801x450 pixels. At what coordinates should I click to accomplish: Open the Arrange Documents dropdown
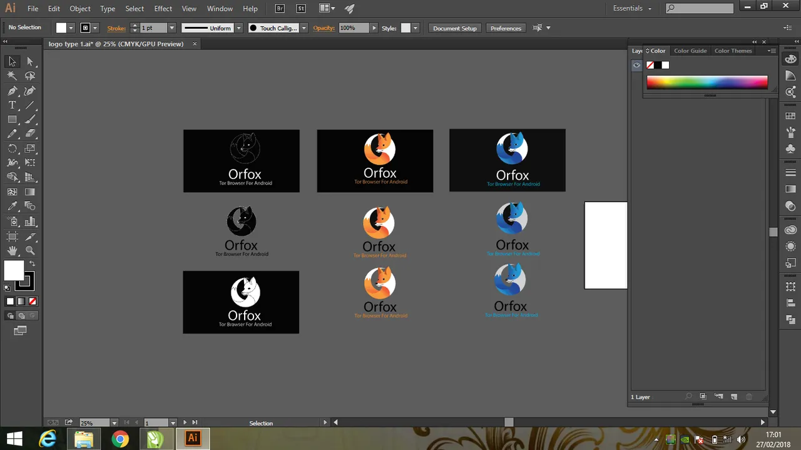tap(327, 9)
